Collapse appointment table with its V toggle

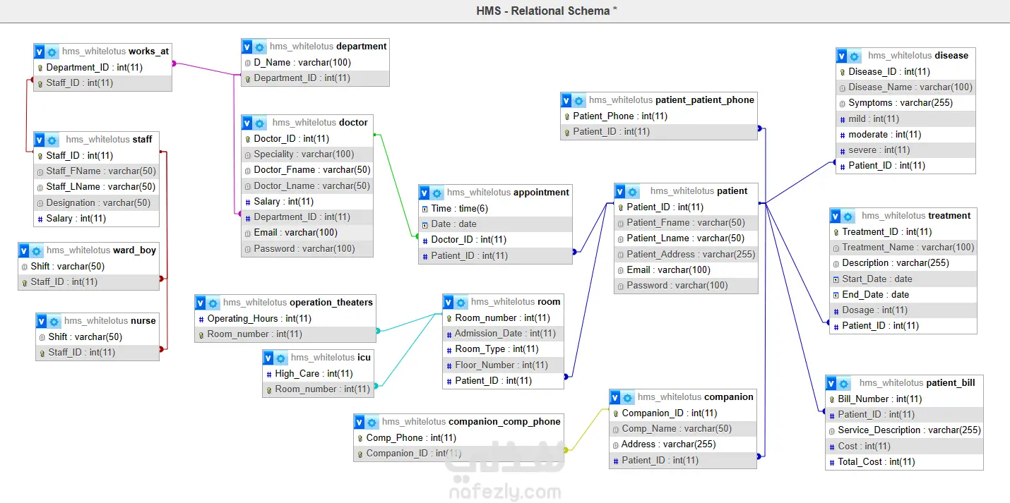tap(425, 193)
